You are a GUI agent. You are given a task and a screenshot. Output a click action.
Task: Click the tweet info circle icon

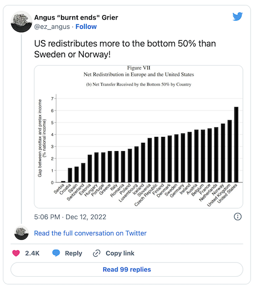[x=237, y=217]
